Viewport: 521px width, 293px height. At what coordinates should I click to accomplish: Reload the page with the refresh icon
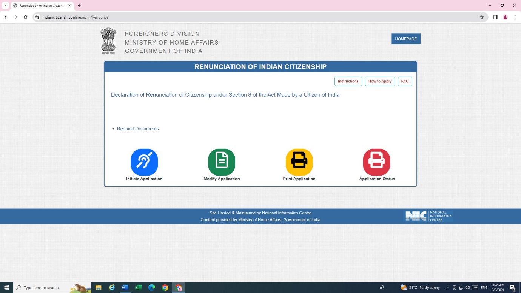[26, 17]
